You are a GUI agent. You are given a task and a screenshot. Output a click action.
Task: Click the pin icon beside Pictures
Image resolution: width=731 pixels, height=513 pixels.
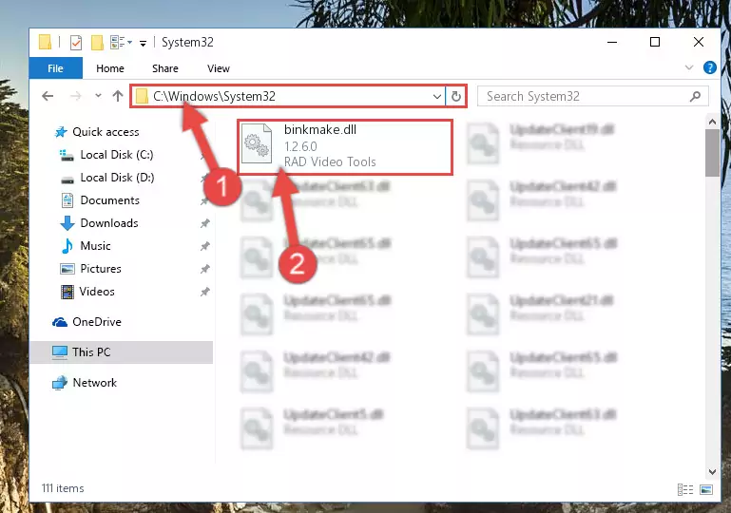204,269
